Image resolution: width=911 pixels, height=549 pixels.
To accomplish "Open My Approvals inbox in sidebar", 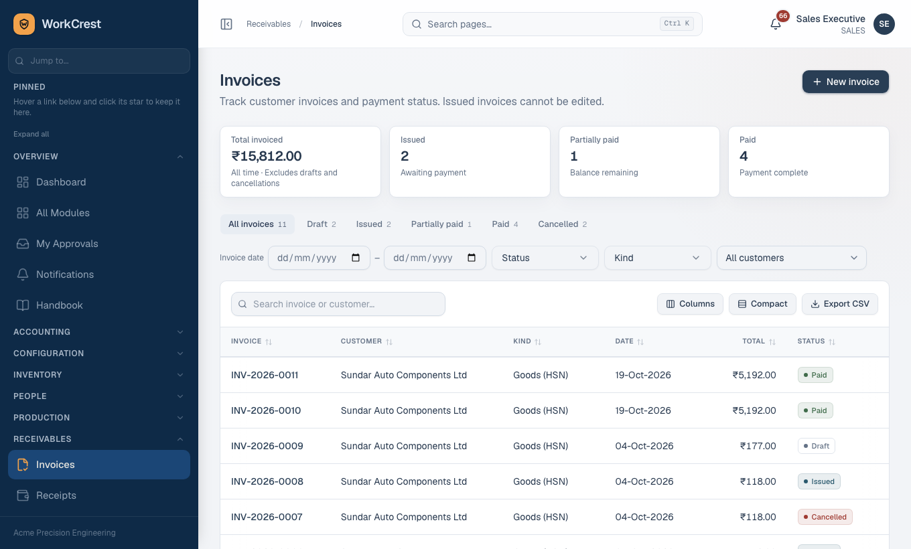I will pyautogui.click(x=99, y=244).
